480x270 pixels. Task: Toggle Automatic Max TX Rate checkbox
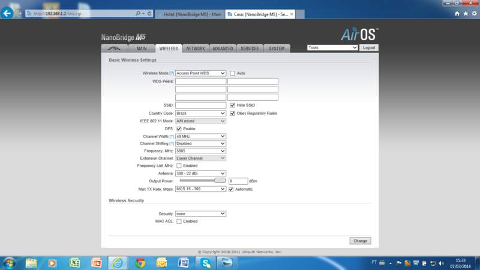point(231,189)
